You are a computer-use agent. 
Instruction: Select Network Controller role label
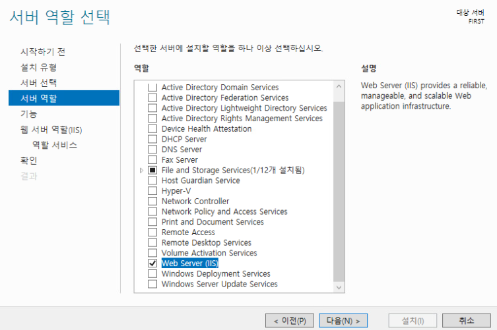click(x=195, y=201)
